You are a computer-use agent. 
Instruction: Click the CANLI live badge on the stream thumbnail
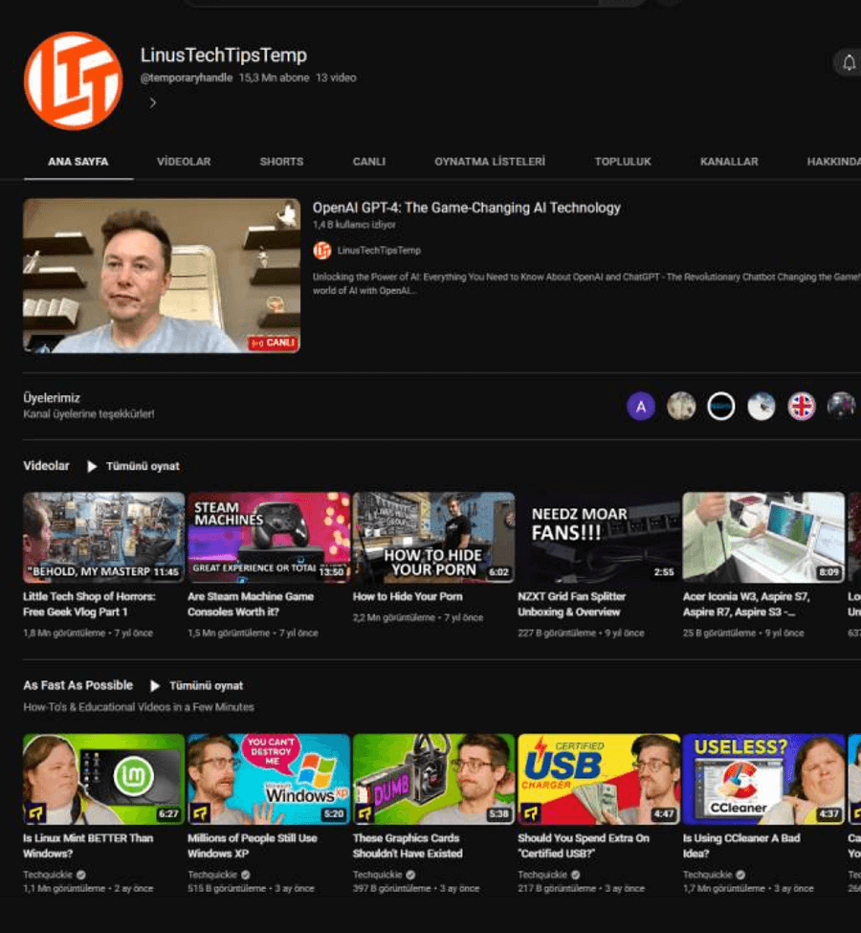[x=271, y=341]
